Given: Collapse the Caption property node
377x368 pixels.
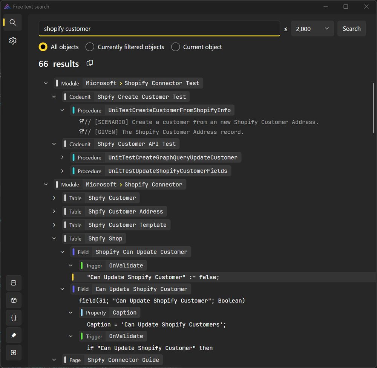Looking at the screenshot, I should 70,313.
